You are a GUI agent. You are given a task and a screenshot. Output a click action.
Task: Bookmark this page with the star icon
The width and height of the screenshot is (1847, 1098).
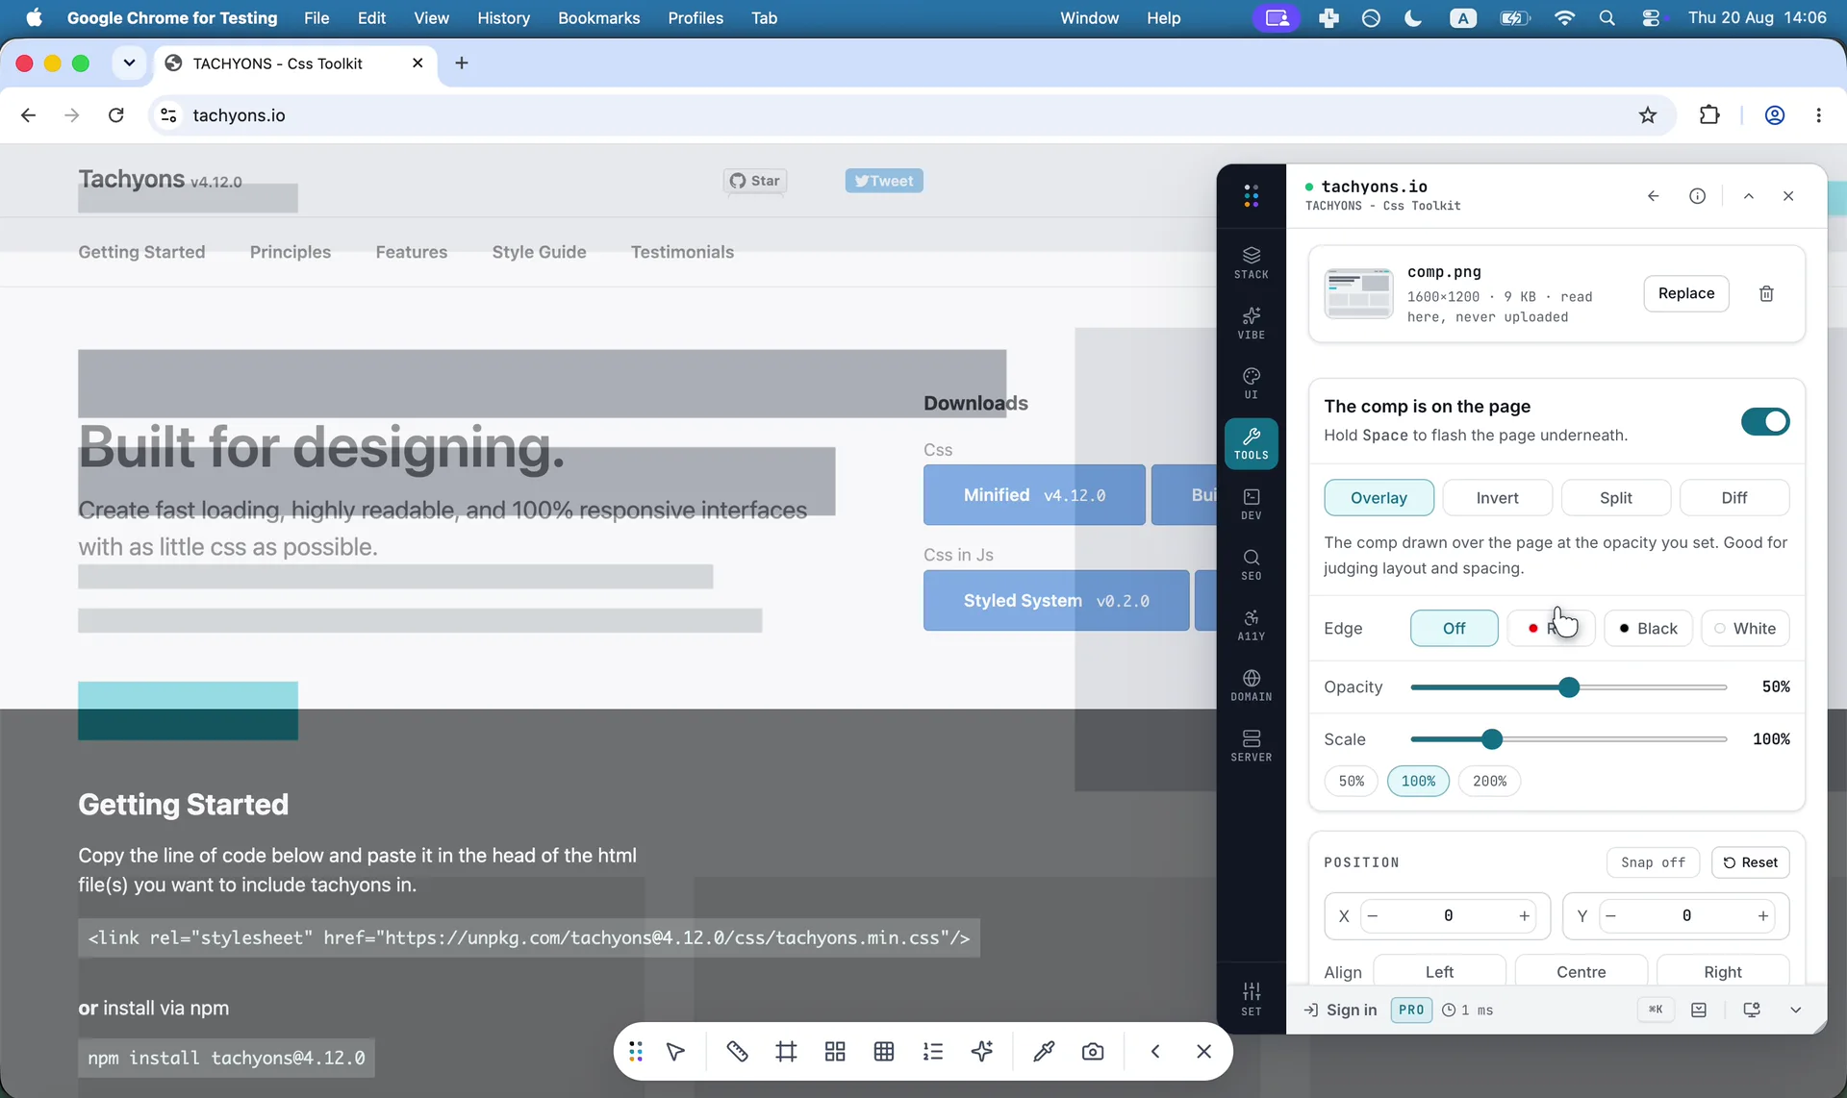coord(1648,115)
